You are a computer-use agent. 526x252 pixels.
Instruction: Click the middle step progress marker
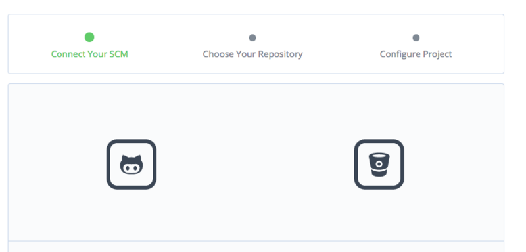click(x=252, y=38)
